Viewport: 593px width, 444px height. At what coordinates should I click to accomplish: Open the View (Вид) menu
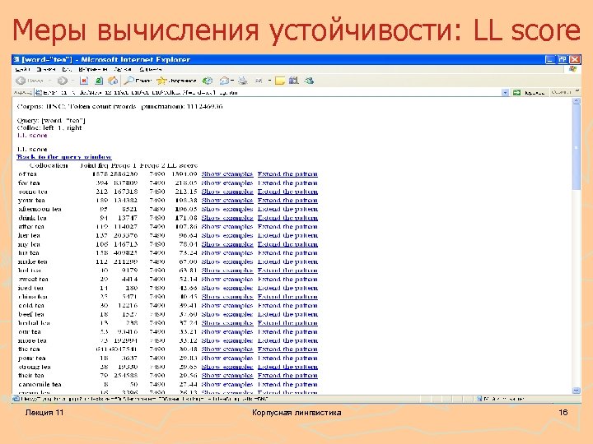point(67,69)
